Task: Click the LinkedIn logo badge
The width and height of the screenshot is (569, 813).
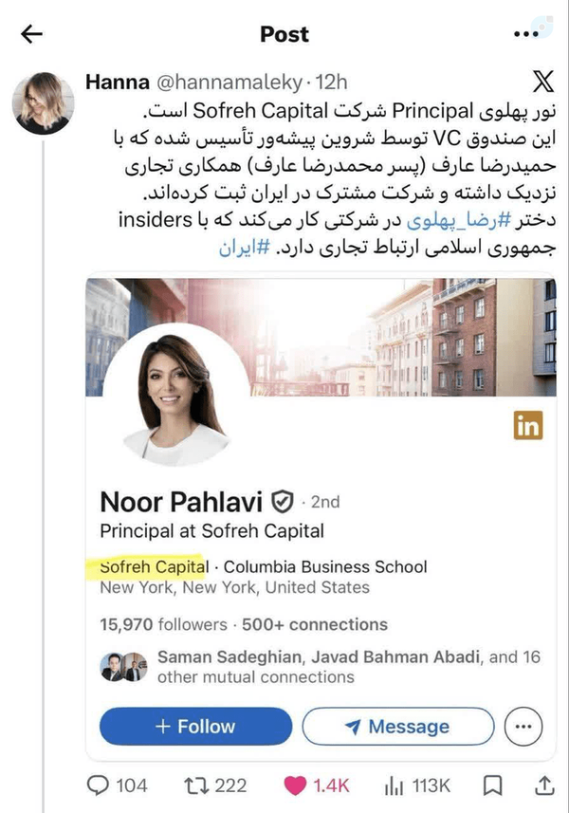Action: (528, 425)
